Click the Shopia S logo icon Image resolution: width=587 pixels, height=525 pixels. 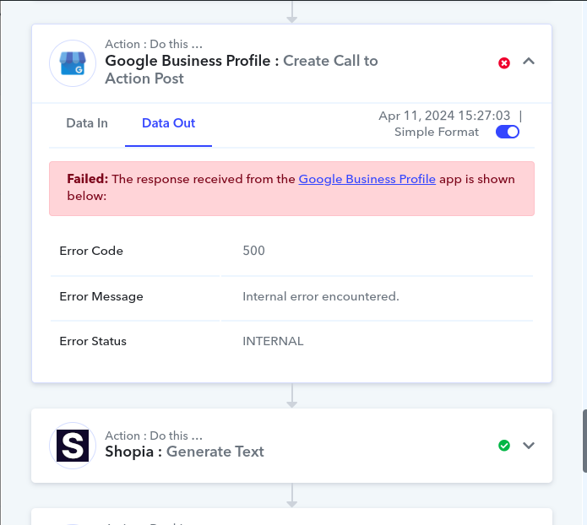(x=73, y=446)
